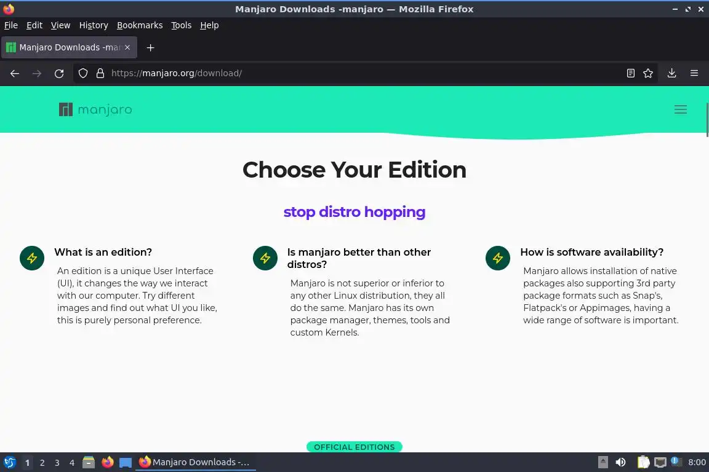
Task: Switch to workspace 3
Action: coord(57,463)
